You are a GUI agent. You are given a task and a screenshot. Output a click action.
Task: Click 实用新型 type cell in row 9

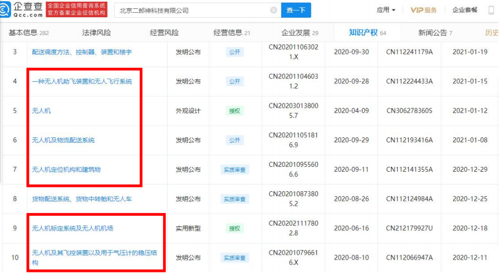pos(188,229)
